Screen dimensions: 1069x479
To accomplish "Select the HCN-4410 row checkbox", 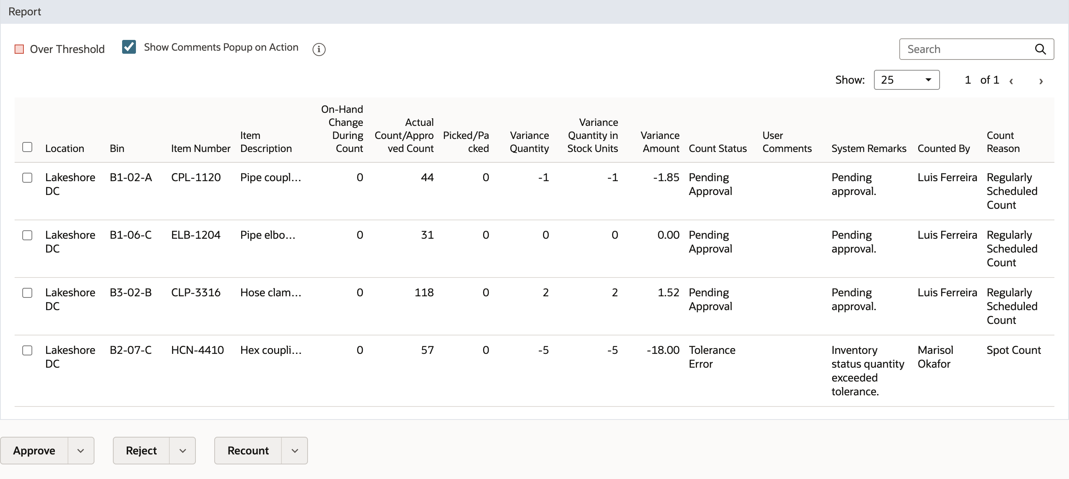I will [x=27, y=350].
